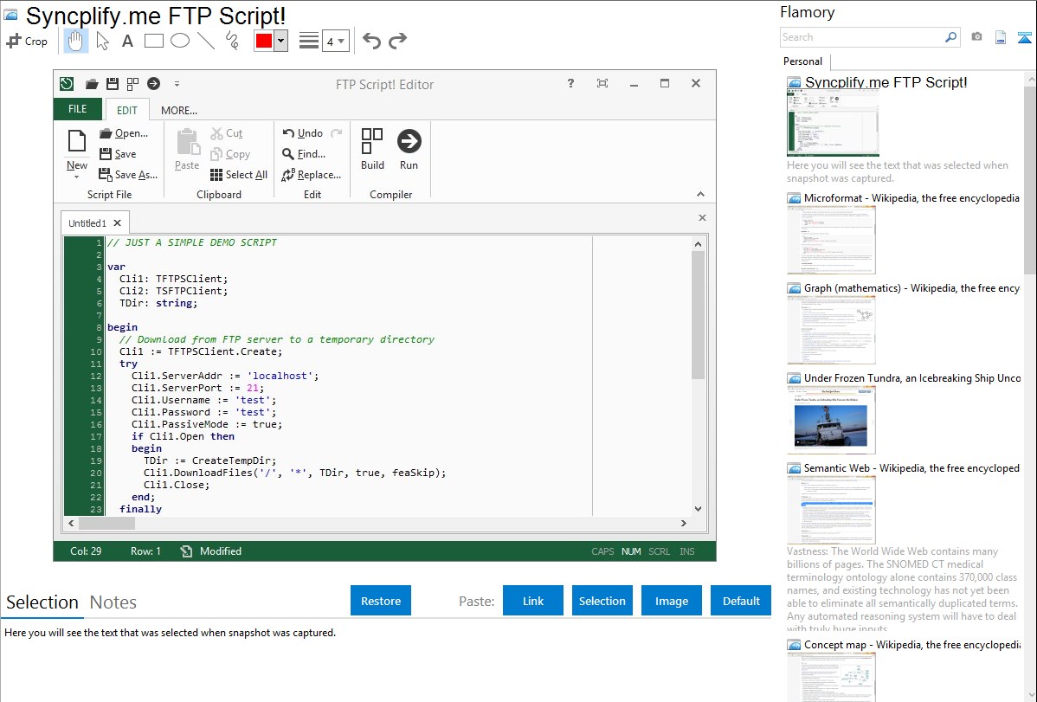Click Copy in Clipboard group
The height and width of the screenshot is (702, 1037).
tap(230, 154)
